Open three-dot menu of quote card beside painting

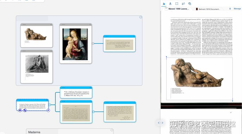107,36
